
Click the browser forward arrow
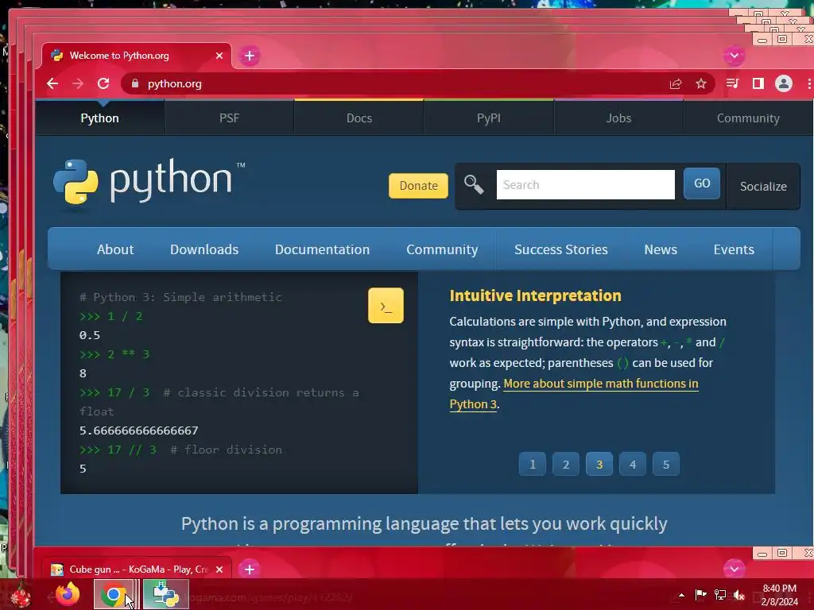(78, 83)
